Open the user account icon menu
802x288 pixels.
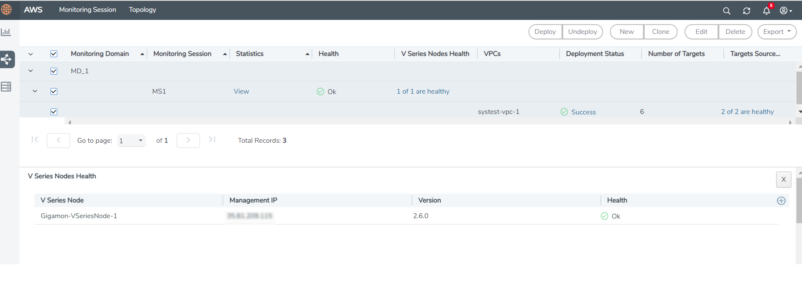(x=785, y=11)
